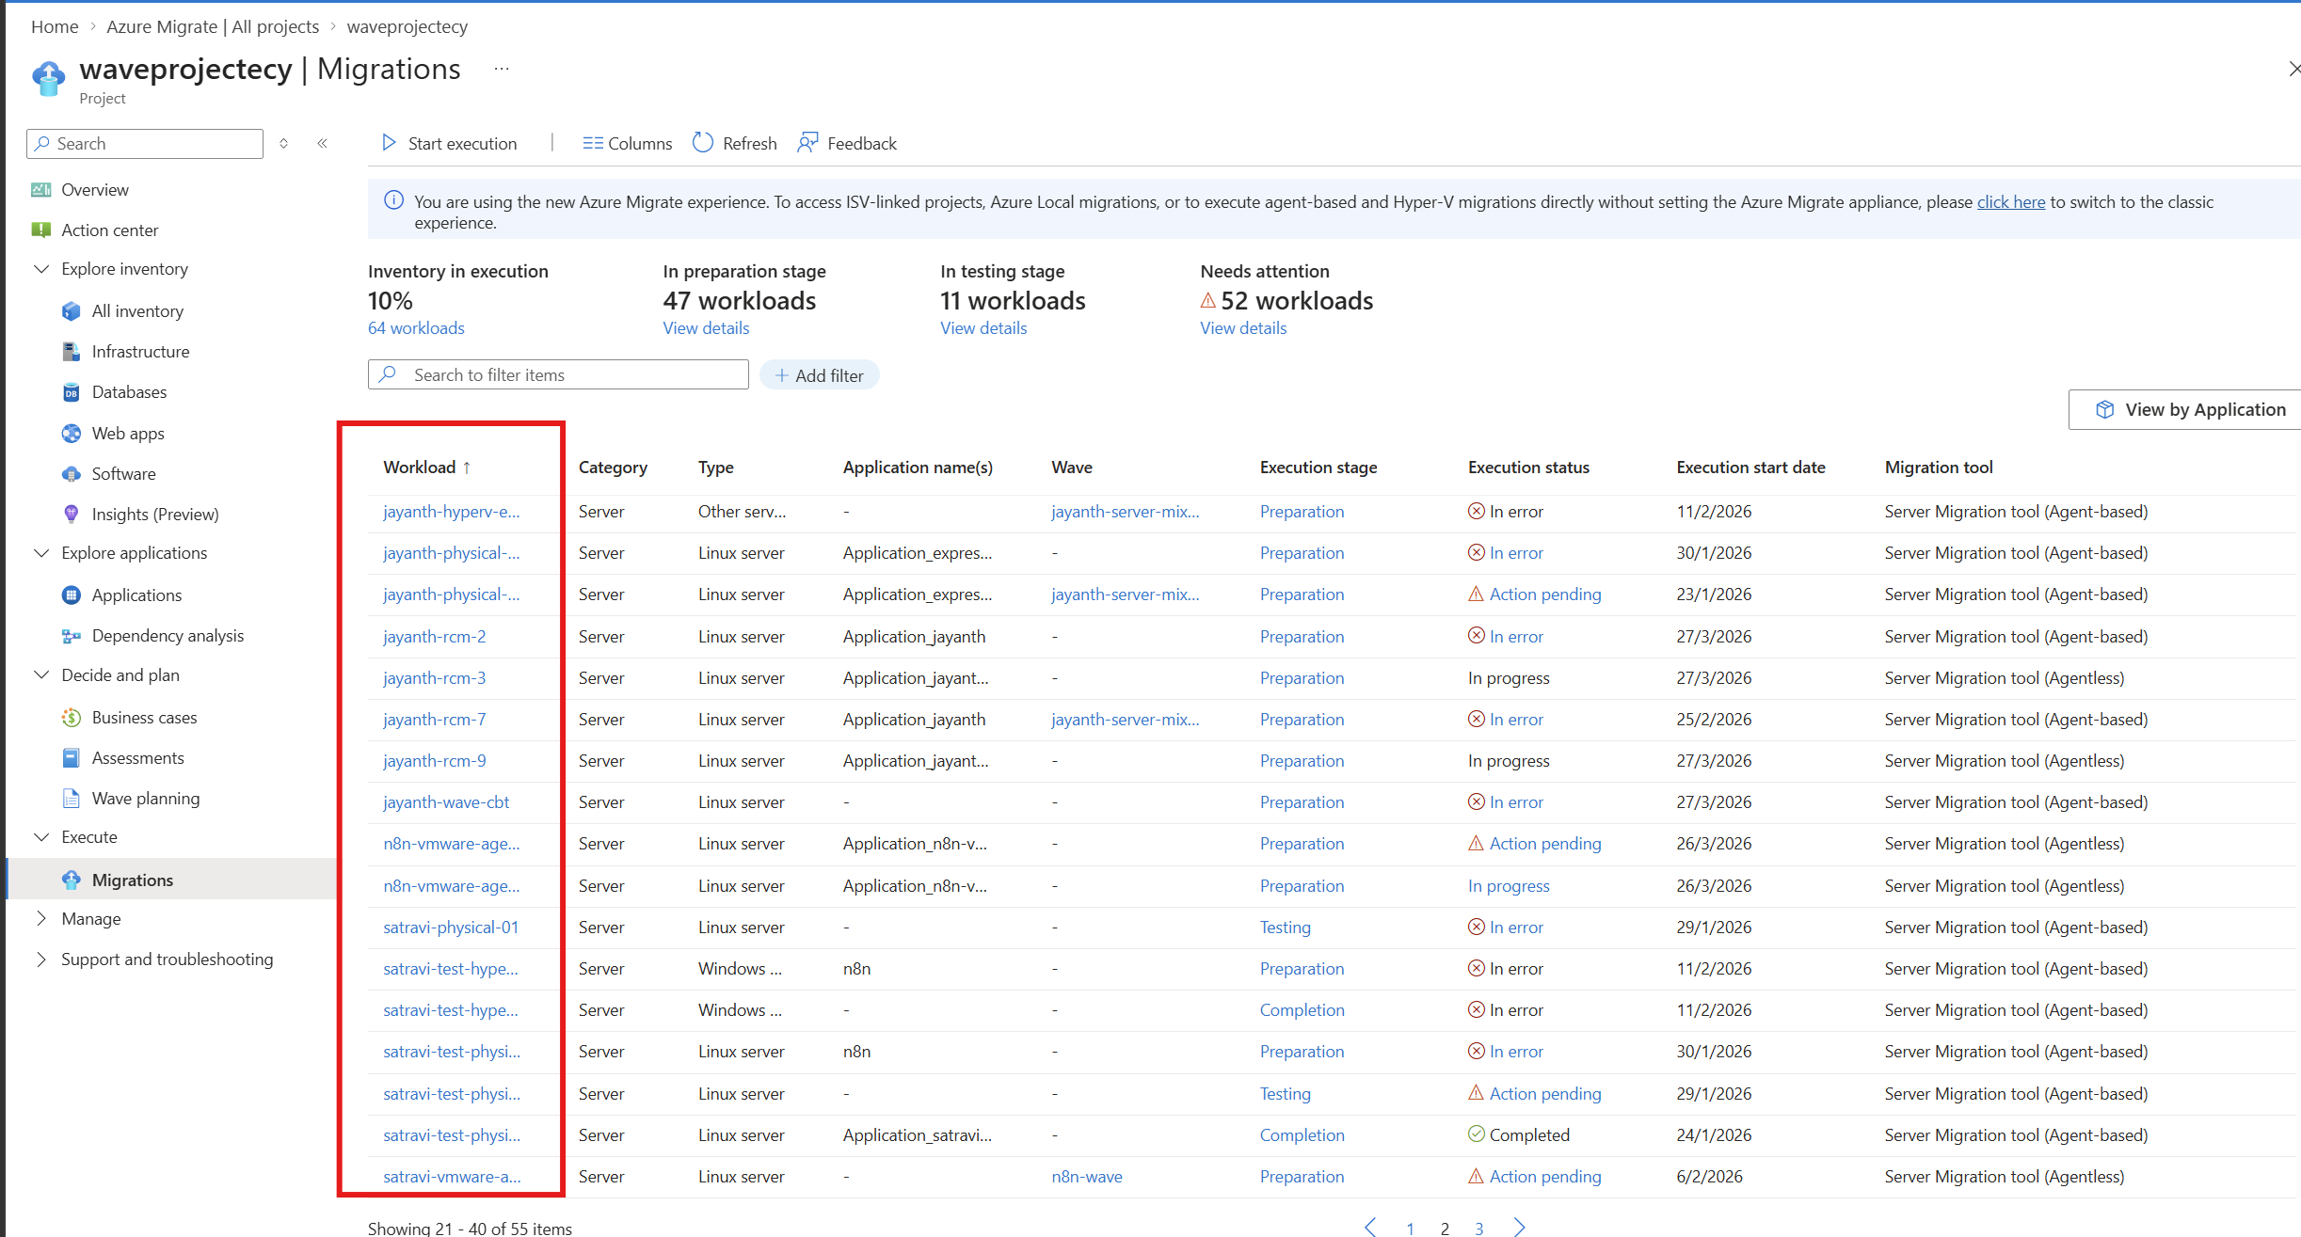2301x1237 pixels.
Task: Go to the next page arrow
Action: click(x=1519, y=1227)
